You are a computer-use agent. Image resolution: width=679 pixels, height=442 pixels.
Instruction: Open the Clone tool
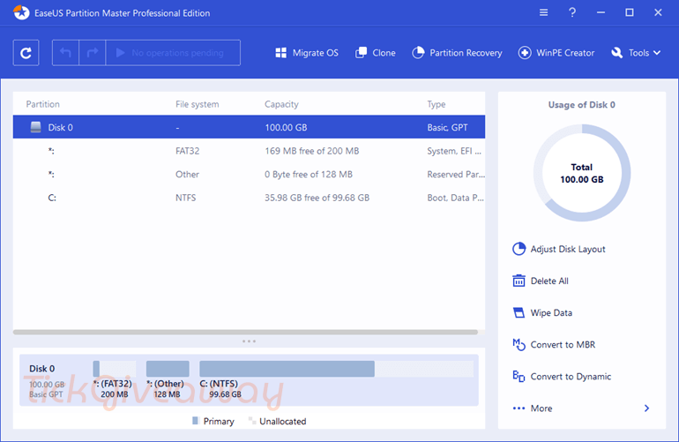[376, 53]
